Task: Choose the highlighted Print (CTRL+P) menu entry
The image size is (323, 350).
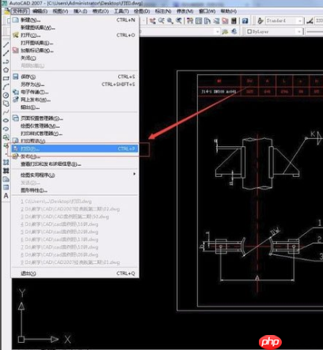Action: point(75,149)
